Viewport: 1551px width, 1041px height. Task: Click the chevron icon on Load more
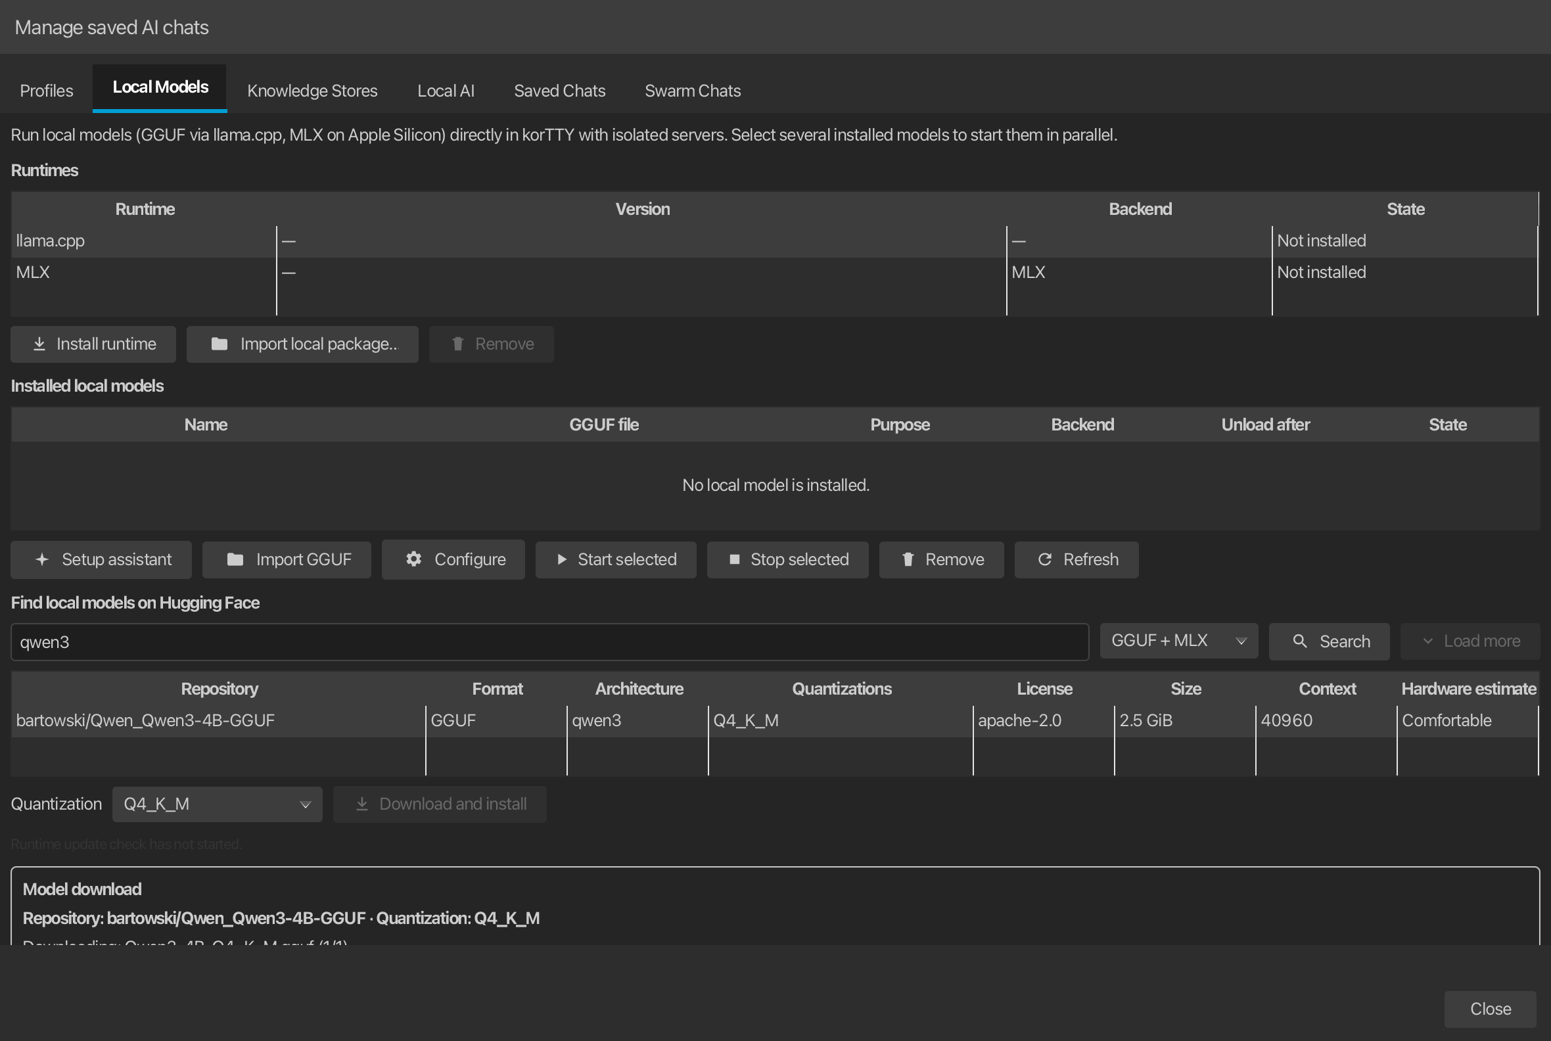[1427, 641]
